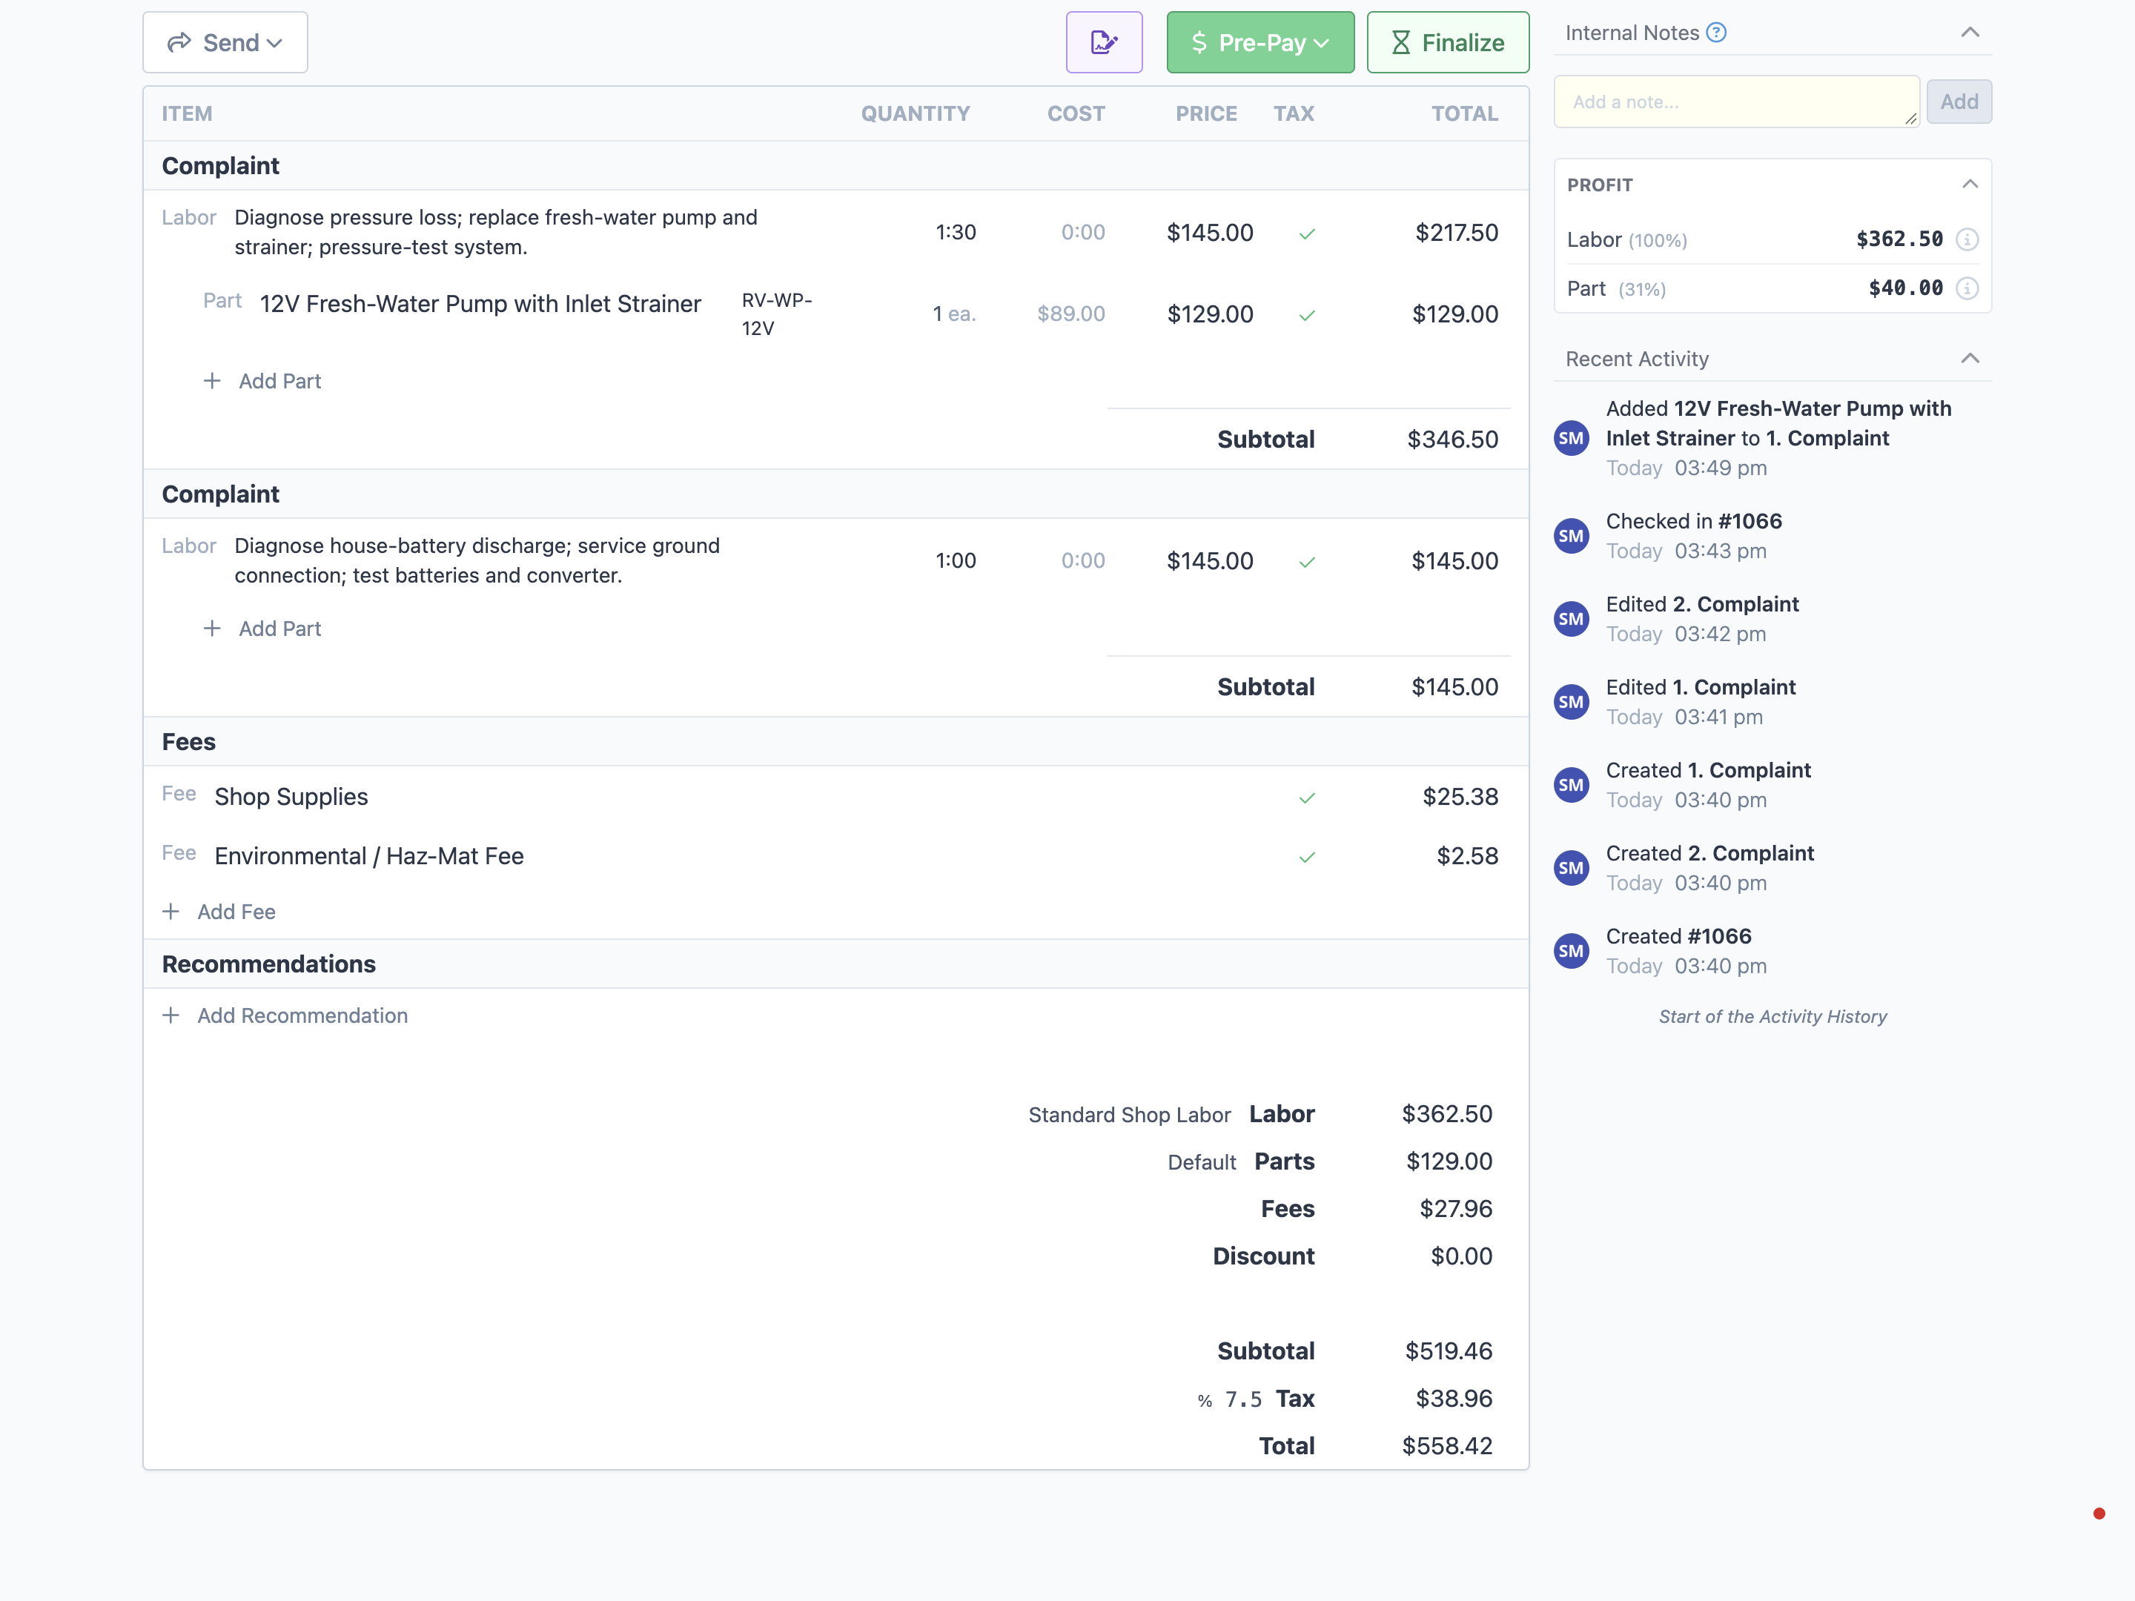Open the Pre-Pay dropdown menu
2135x1601 pixels.
point(1260,42)
